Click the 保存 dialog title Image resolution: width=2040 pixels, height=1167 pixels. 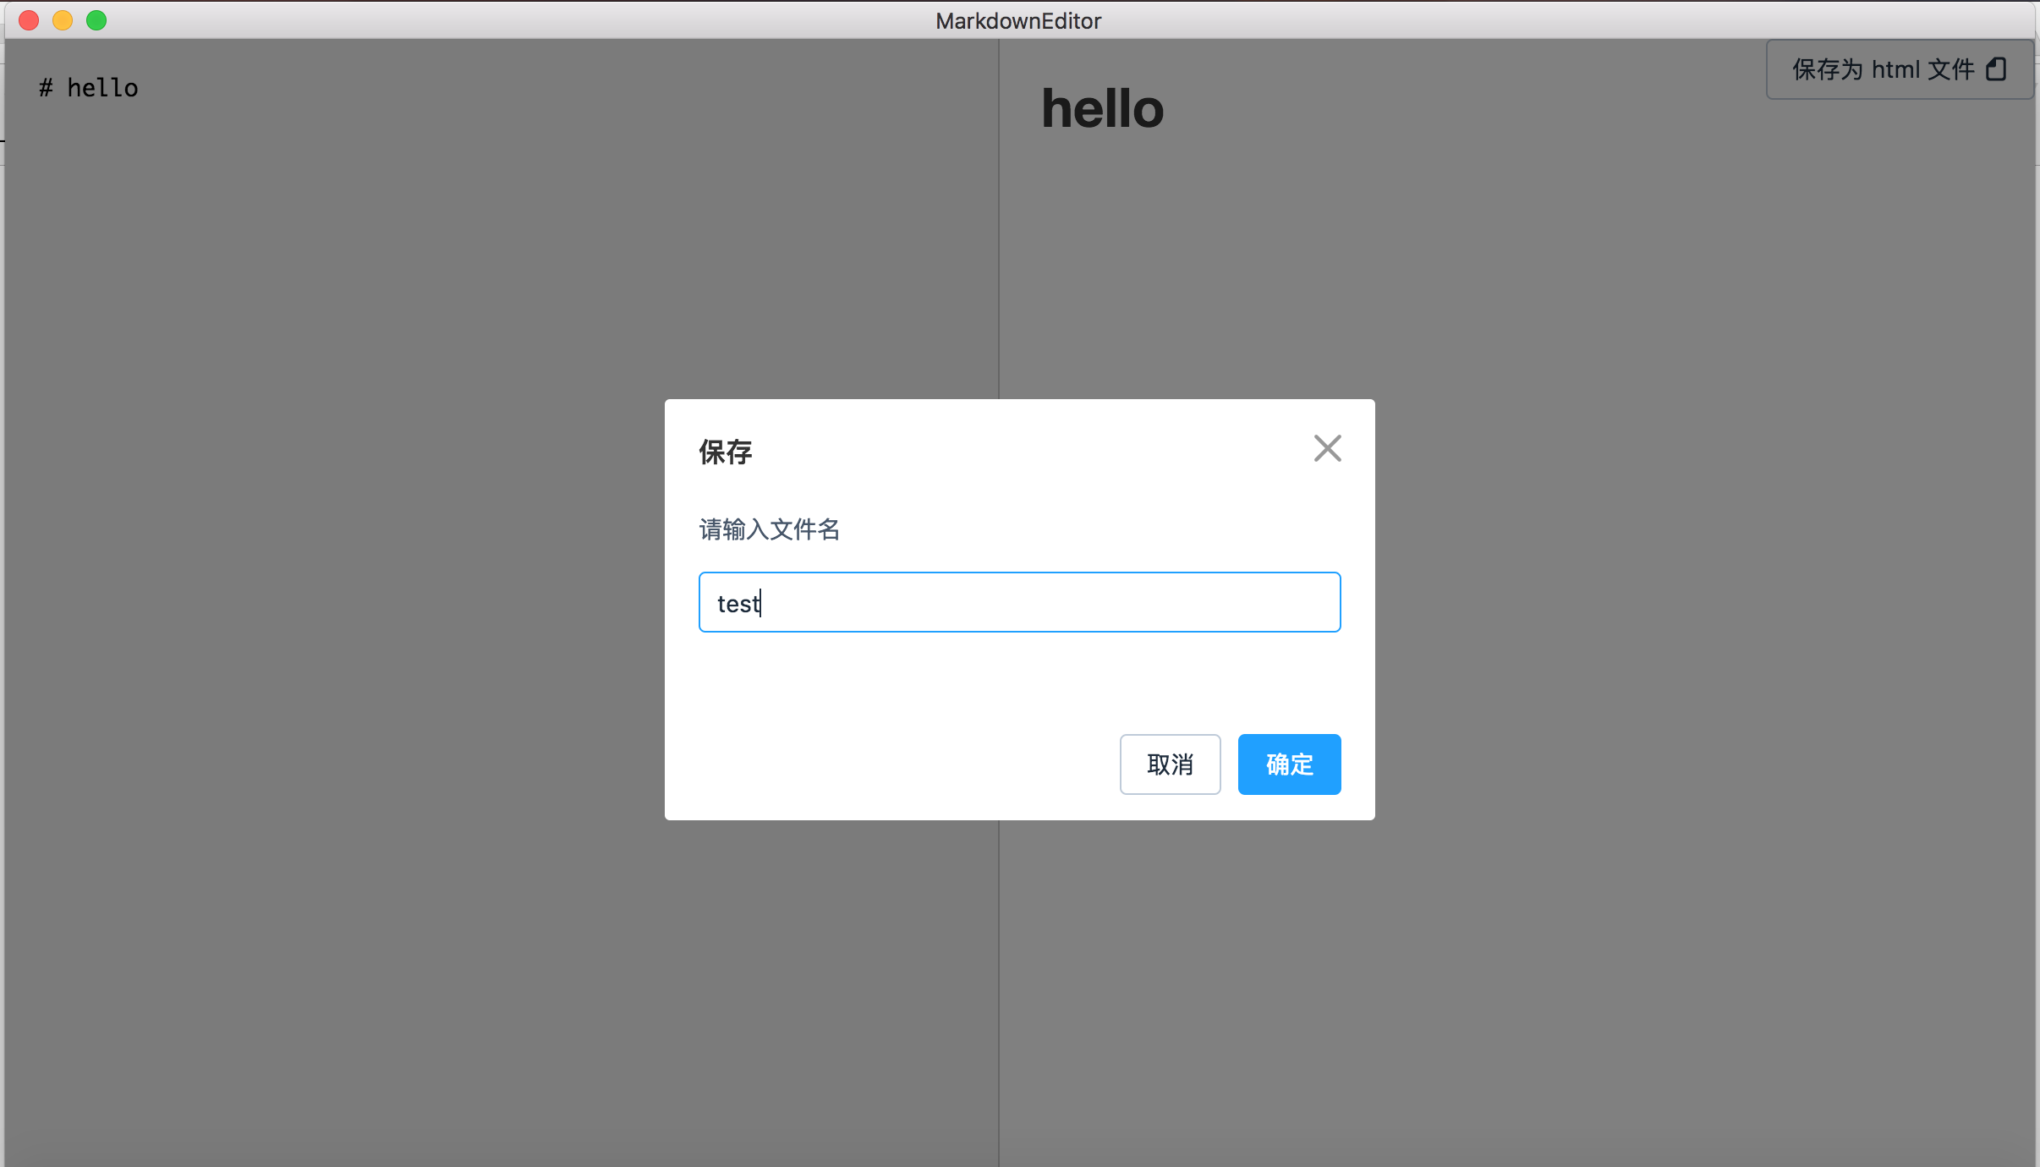(x=725, y=452)
